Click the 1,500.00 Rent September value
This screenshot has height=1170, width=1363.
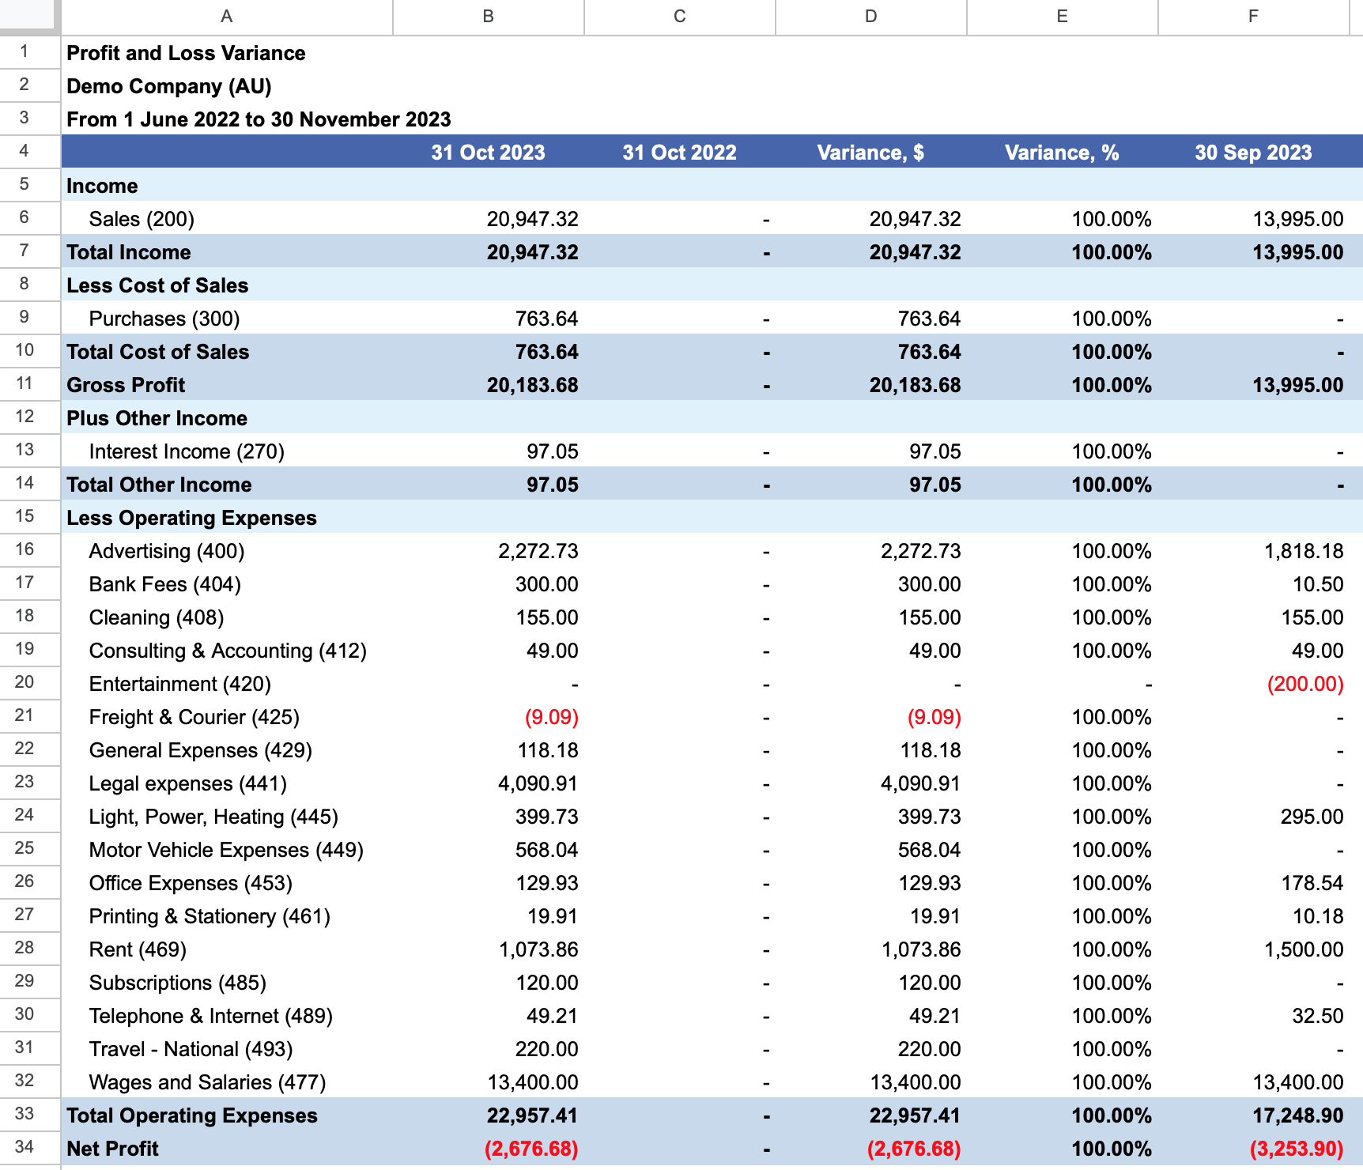(1304, 949)
